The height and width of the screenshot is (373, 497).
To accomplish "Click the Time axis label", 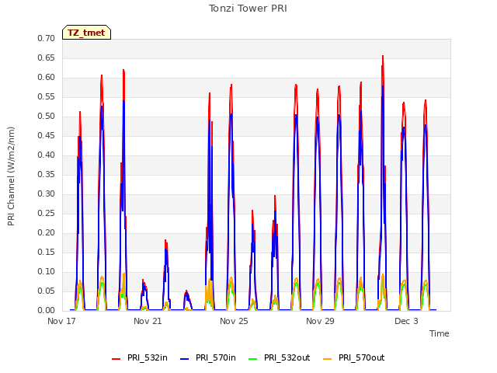I will 440,333.
